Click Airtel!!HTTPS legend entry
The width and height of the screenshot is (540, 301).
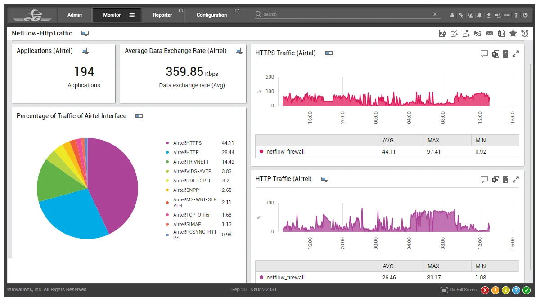(x=187, y=143)
